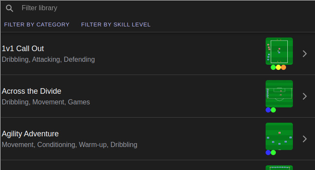Click the blue skill dot under Across the Divide
Viewport: 315px width, 170px height.
[268, 110]
